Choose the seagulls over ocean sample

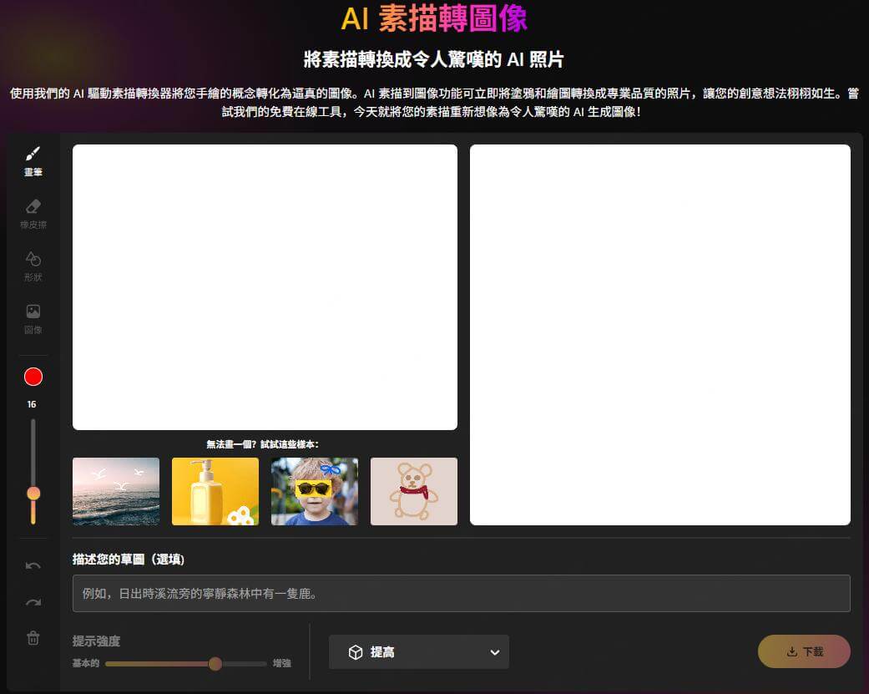pyautogui.click(x=116, y=491)
